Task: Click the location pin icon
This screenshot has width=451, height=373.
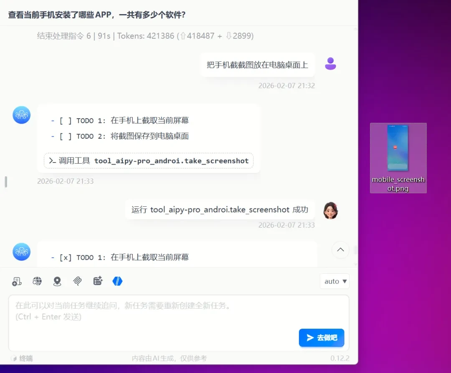Action: (x=57, y=281)
